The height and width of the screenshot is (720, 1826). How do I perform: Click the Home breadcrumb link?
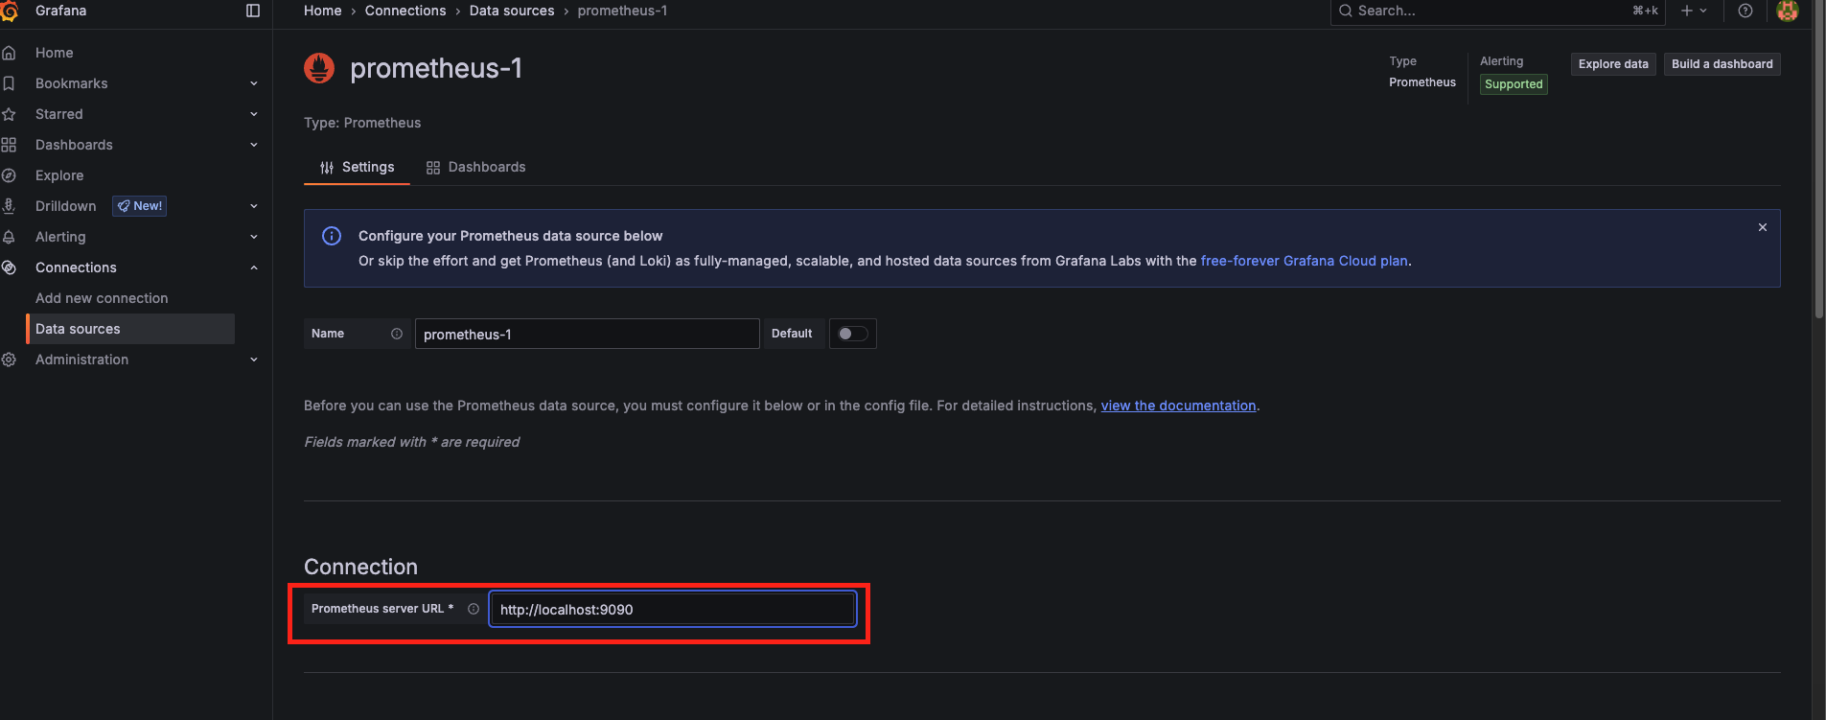[x=323, y=11]
